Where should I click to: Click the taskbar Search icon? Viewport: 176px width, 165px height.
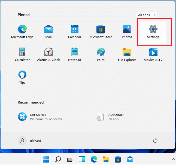58,159
